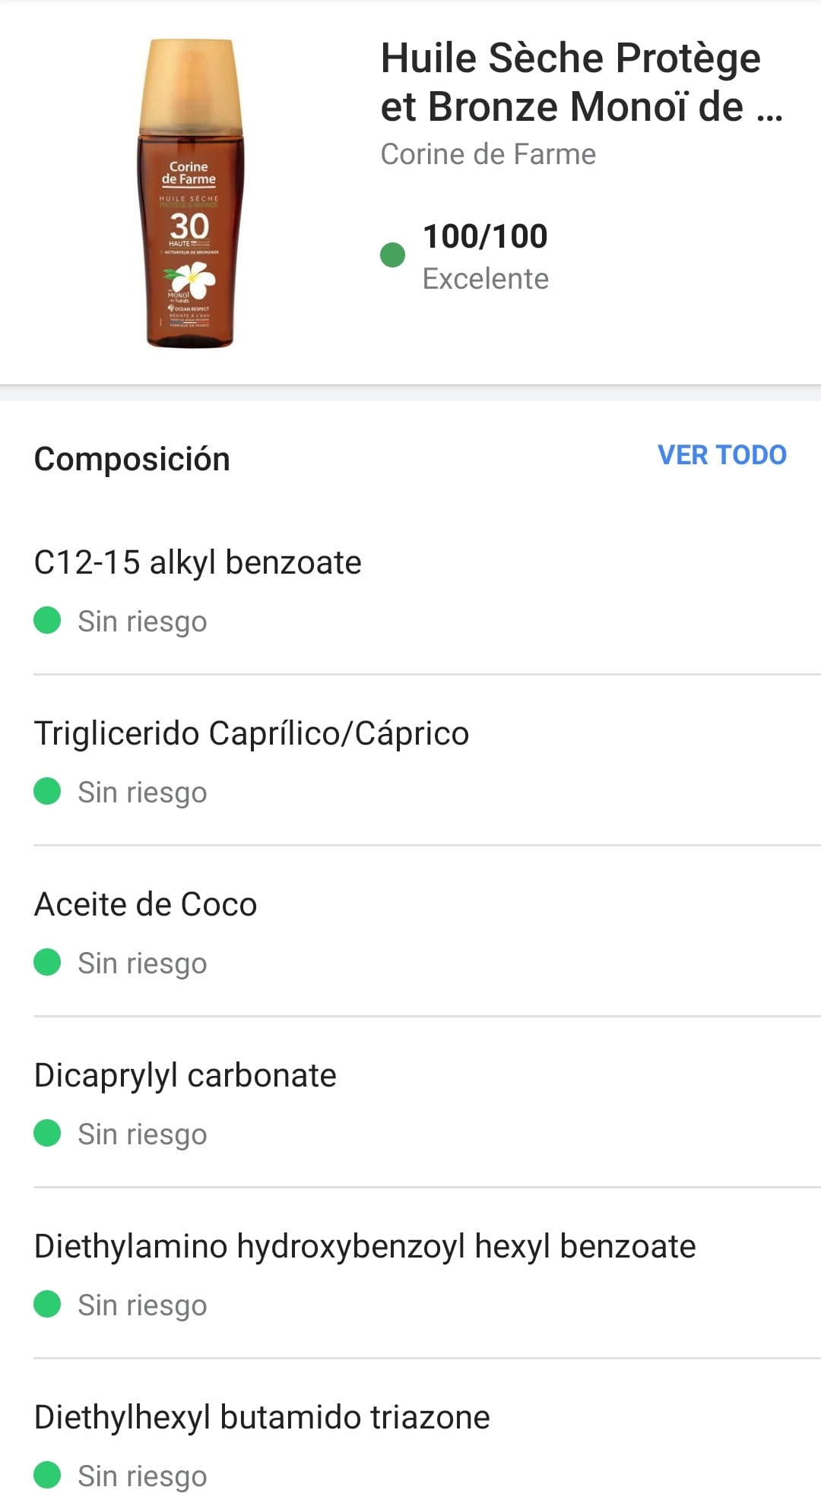
Task: Select the Aceite de Coco ingredient
Action: click(146, 905)
